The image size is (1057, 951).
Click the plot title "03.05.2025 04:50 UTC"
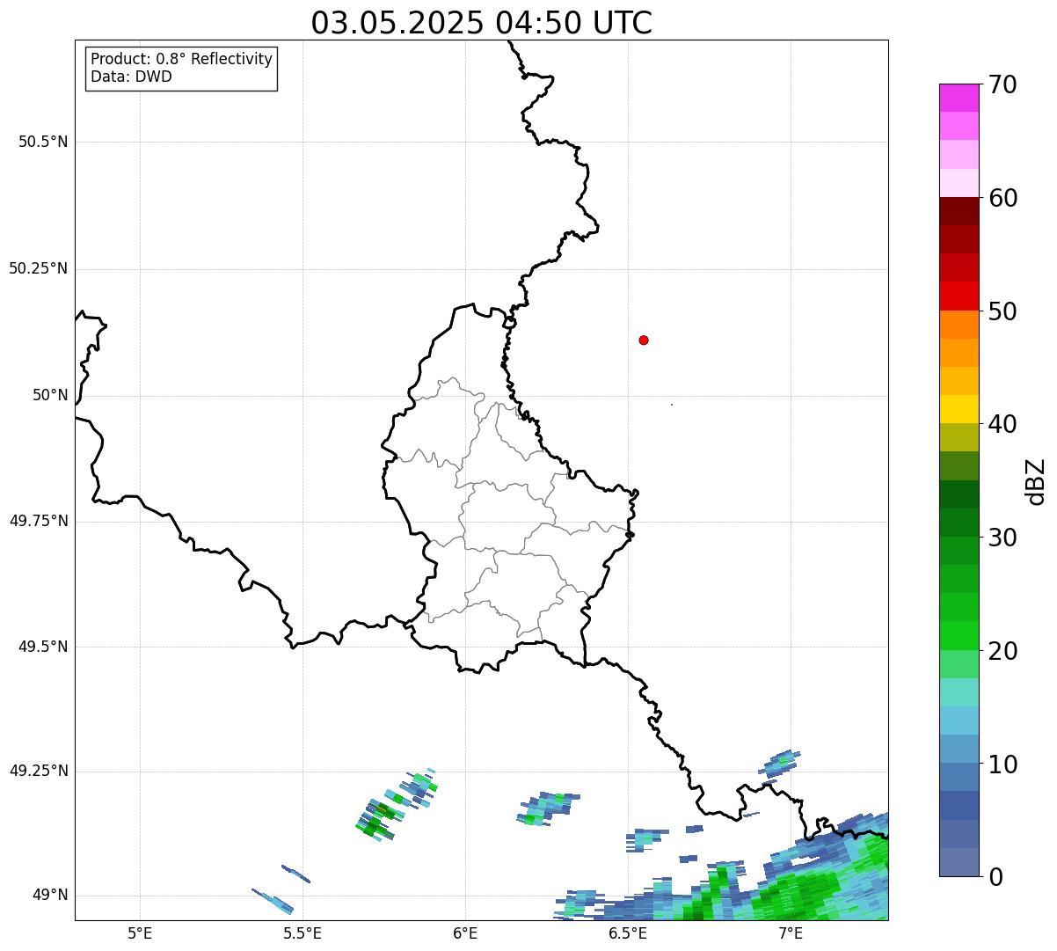tap(482, 23)
